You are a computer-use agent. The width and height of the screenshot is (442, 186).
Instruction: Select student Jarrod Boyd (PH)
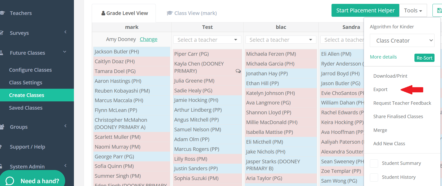coord(342,74)
